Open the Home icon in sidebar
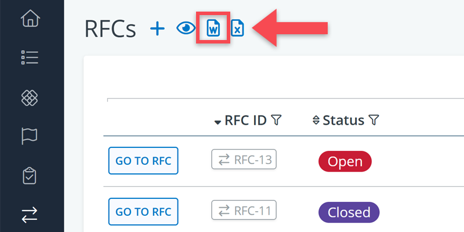Image resolution: width=464 pixels, height=232 pixels. pyautogui.click(x=30, y=19)
